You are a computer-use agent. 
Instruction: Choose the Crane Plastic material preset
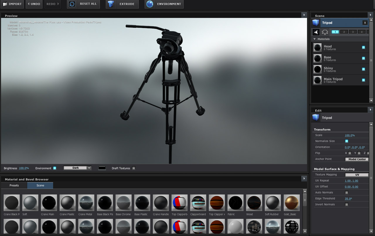coord(68,203)
